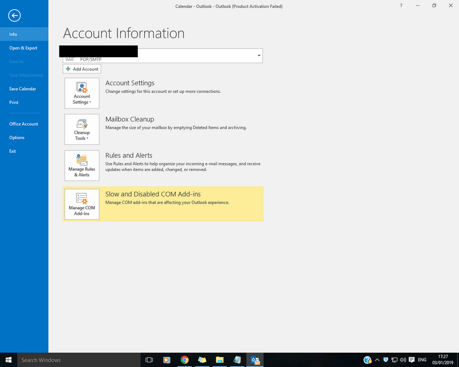
Task: Click Slow and Disabled COM Add-ins heading
Action: tap(153, 194)
